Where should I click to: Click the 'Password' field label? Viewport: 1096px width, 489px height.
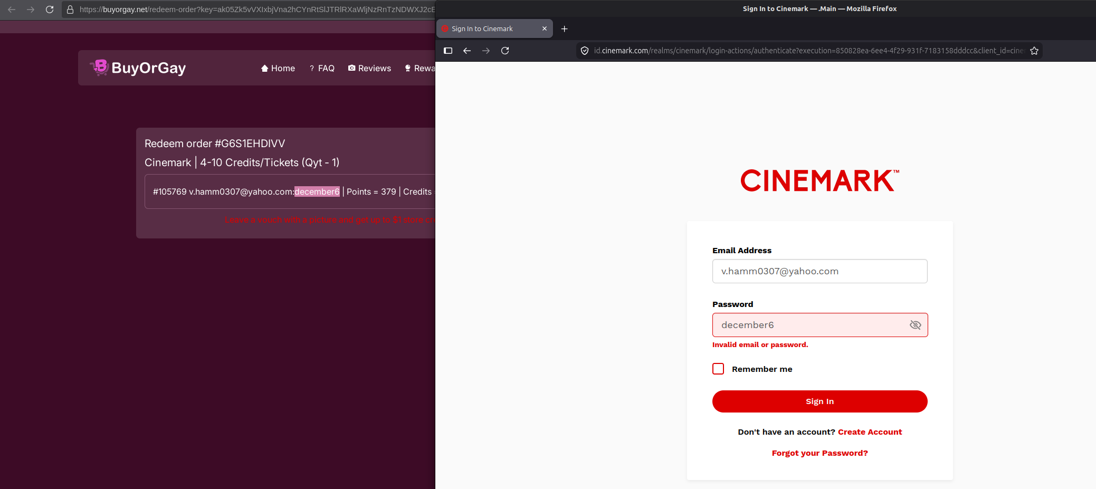point(732,304)
